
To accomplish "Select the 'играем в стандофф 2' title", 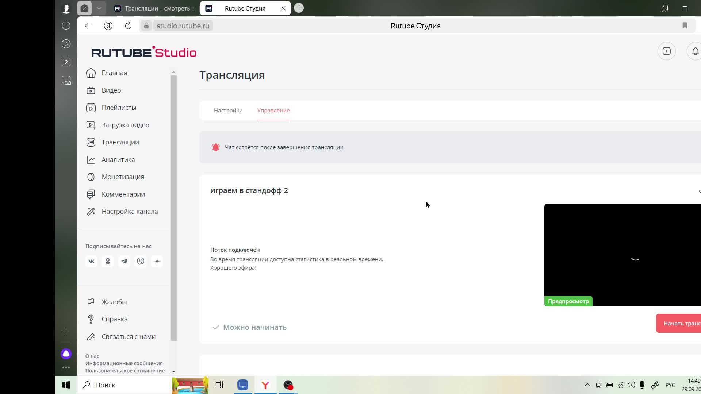I will click(249, 190).
